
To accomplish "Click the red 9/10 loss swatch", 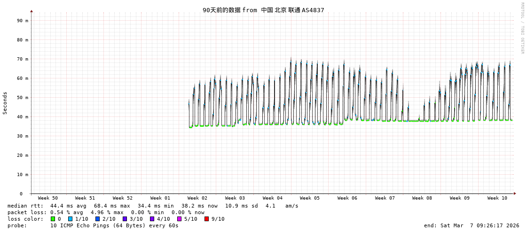I will point(207,219).
